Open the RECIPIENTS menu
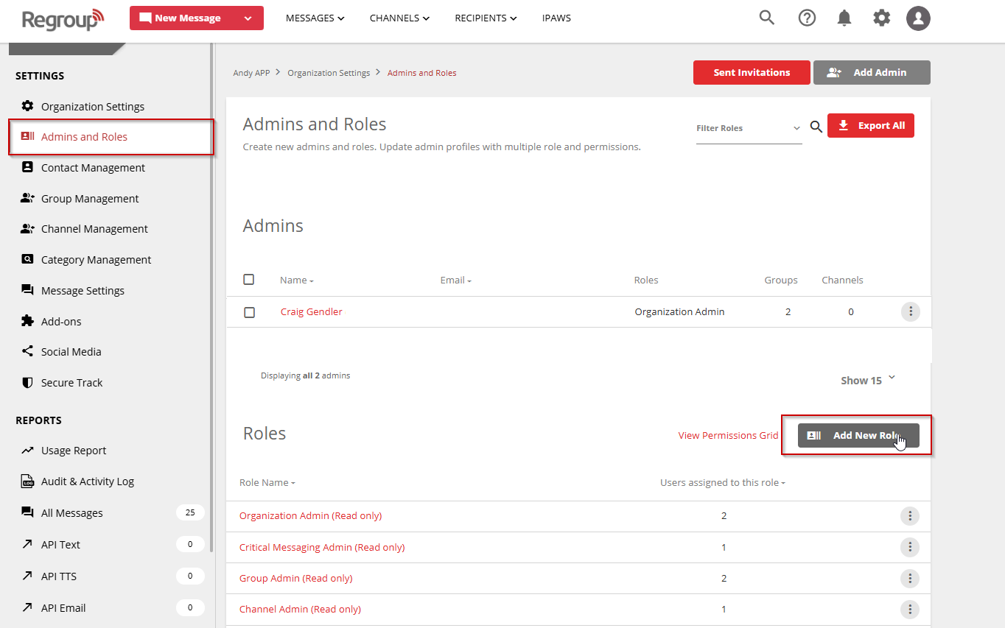This screenshot has width=1005, height=628. pyautogui.click(x=486, y=18)
